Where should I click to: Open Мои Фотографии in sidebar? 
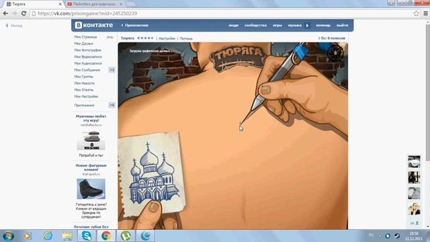(x=88, y=50)
